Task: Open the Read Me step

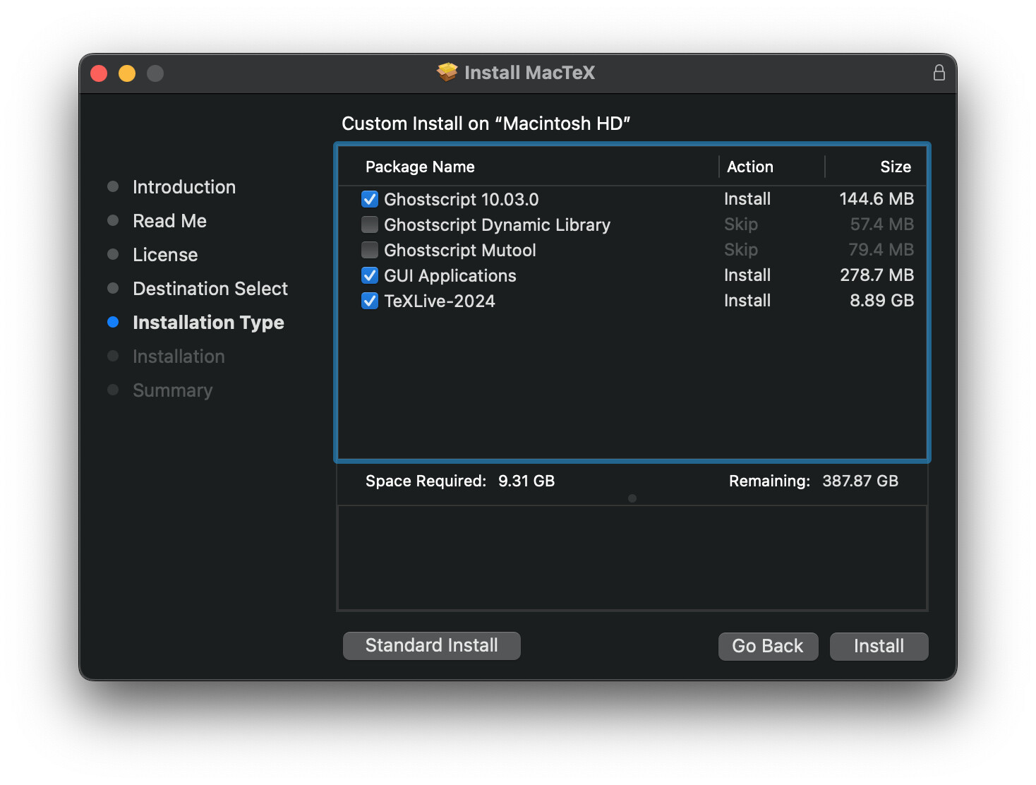Action: [169, 221]
